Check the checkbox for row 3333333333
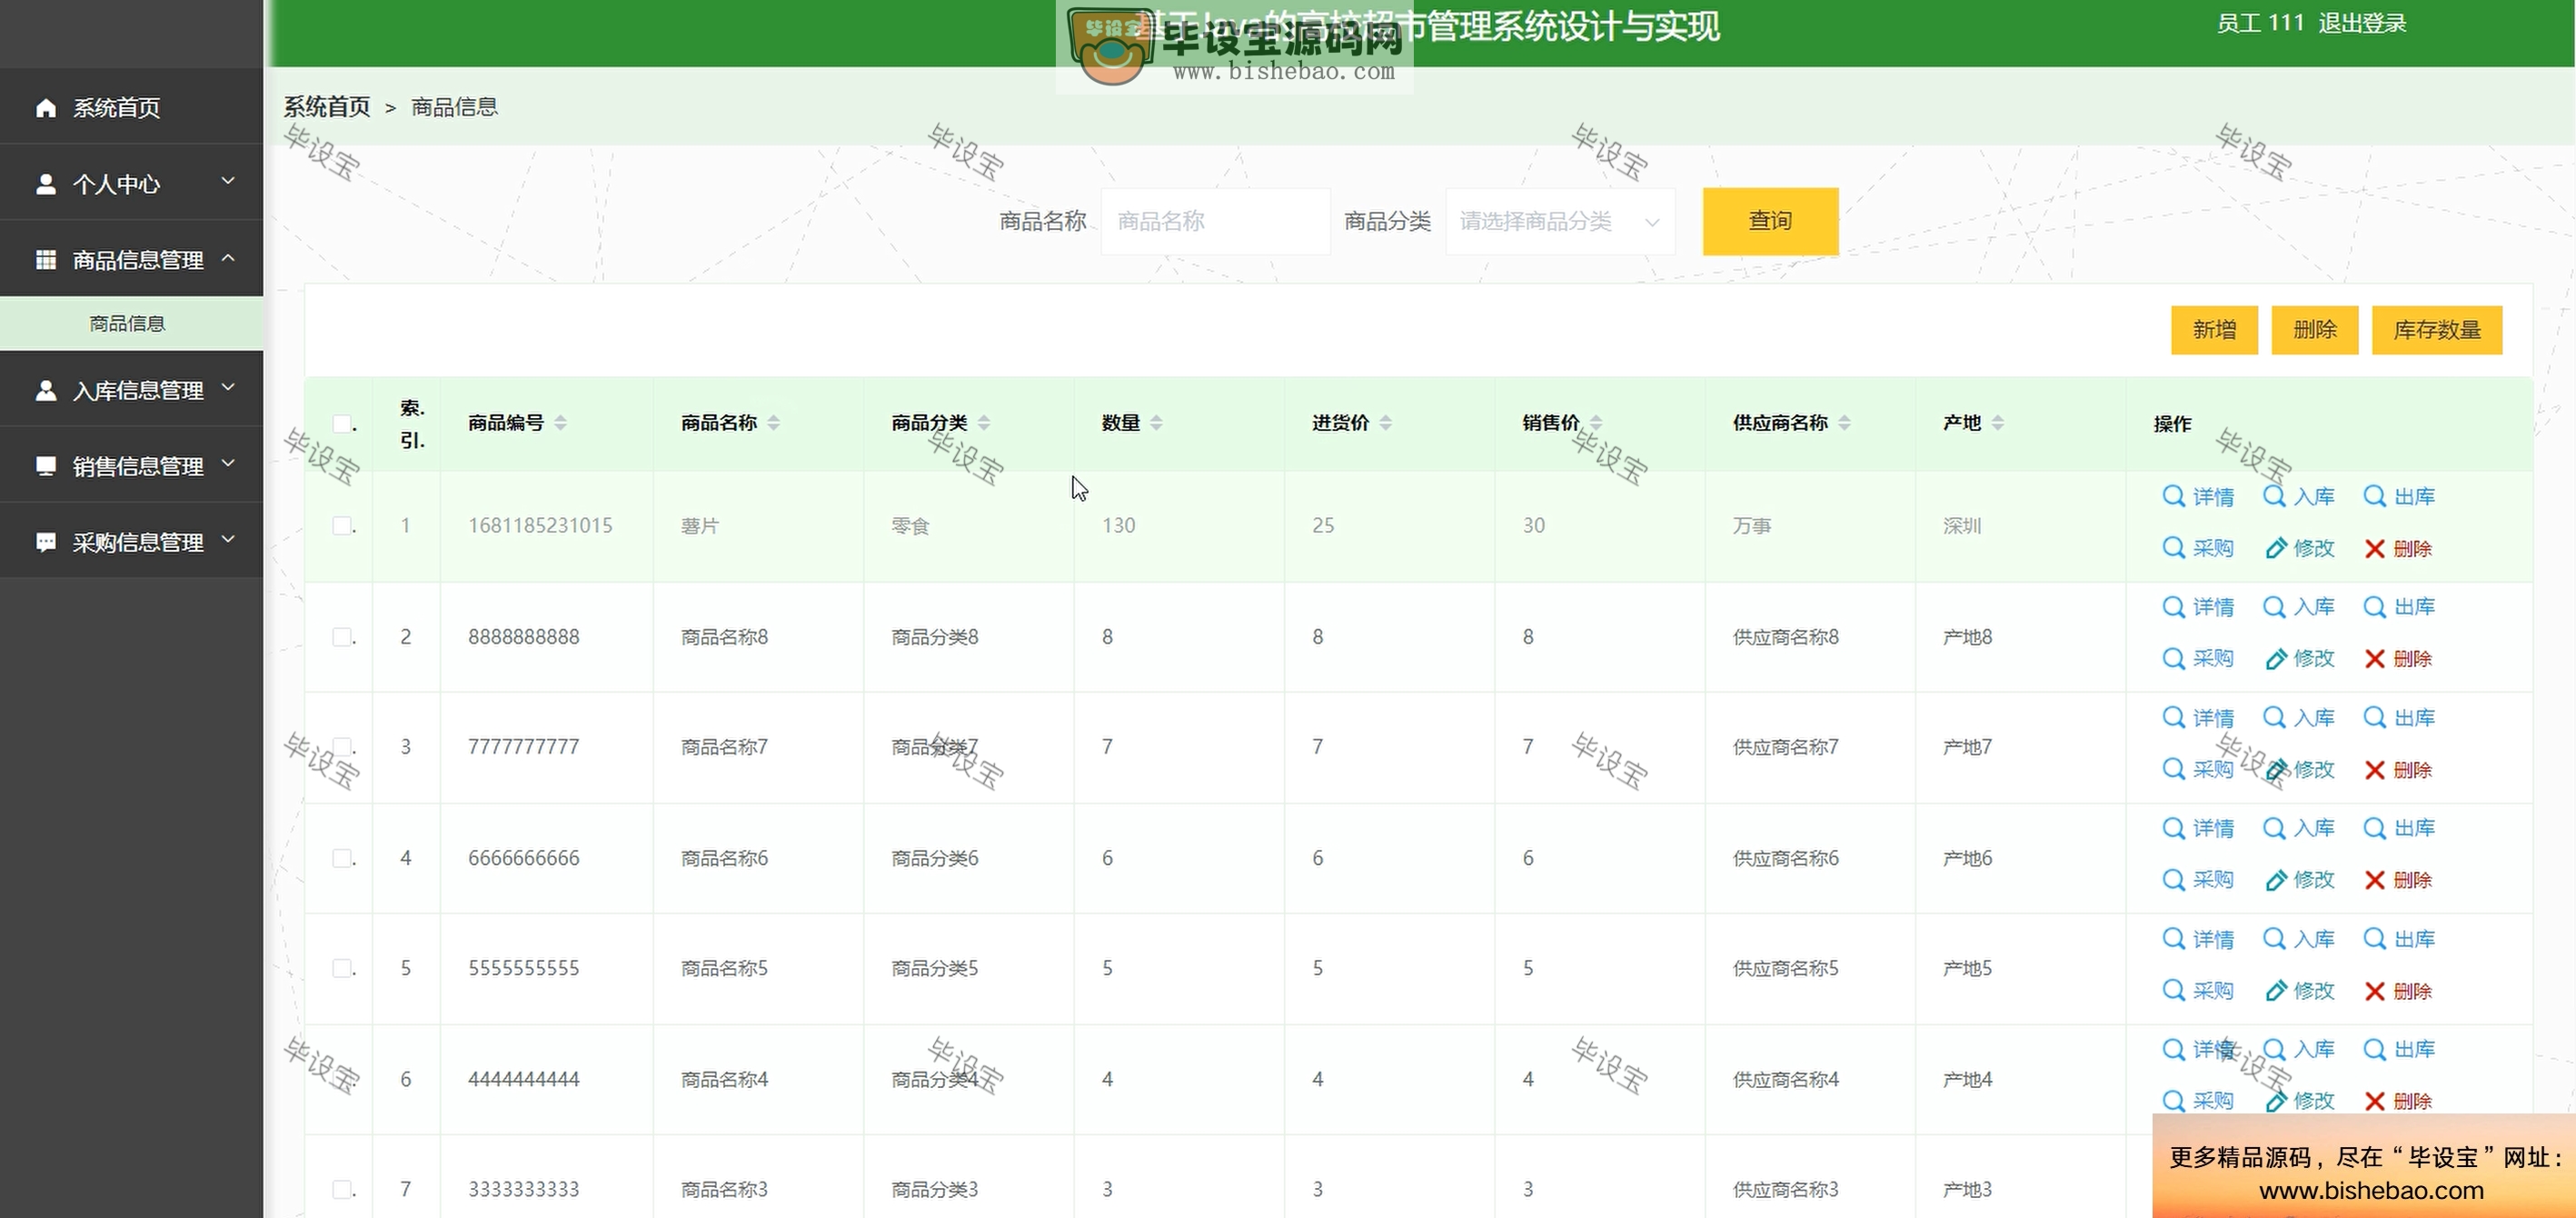This screenshot has height=1218, width=2576. pyautogui.click(x=342, y=1189)
